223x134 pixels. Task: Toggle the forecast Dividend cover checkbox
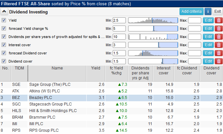[4, 53]
